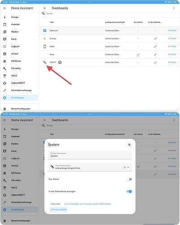Screen dimensions: 180x225
Task: Clear the mdi:arrange-bring-to-front icon value
Action: coord(125,167)
